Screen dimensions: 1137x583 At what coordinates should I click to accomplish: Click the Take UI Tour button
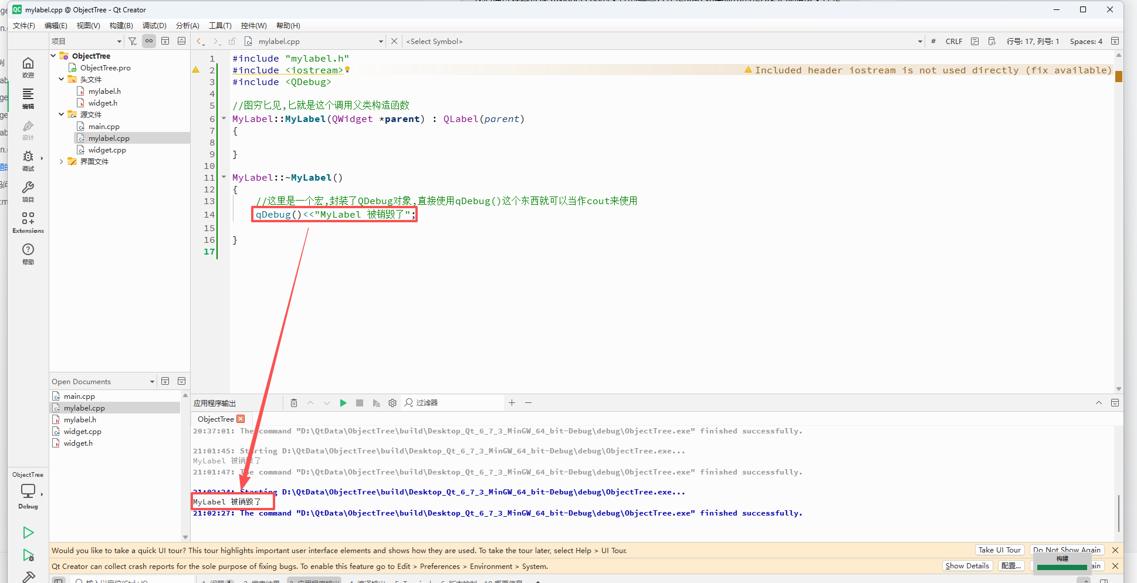coord(999,550)
